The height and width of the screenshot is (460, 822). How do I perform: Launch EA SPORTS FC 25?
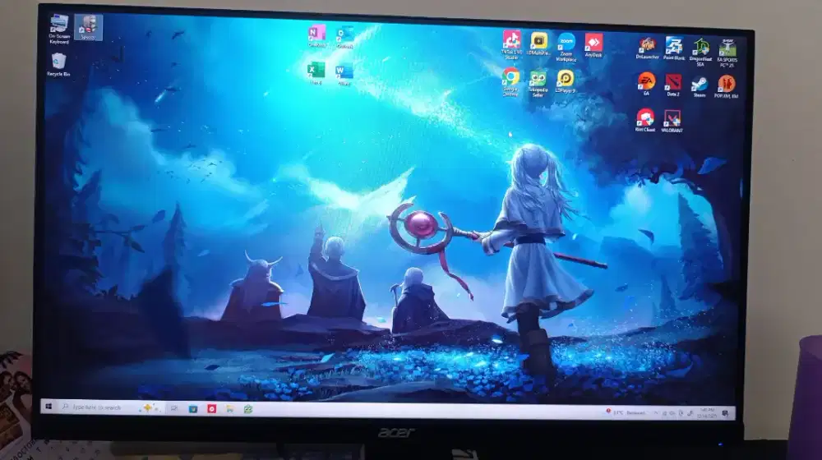727,53
